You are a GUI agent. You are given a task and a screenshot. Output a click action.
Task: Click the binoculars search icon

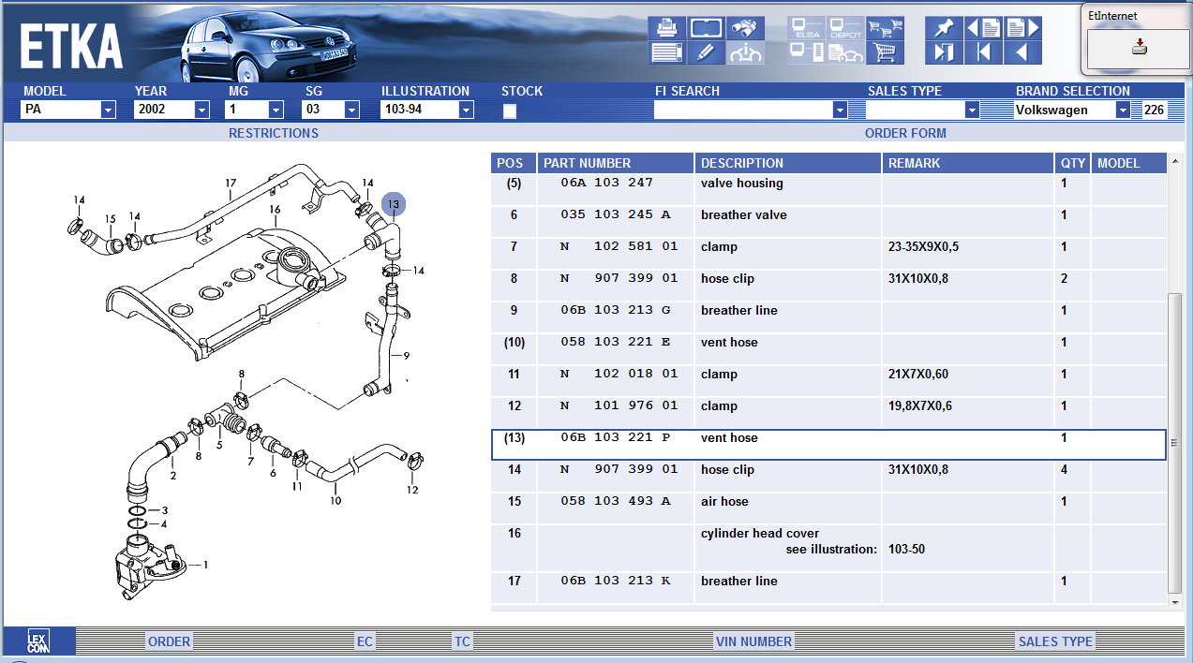pos(745,28)
